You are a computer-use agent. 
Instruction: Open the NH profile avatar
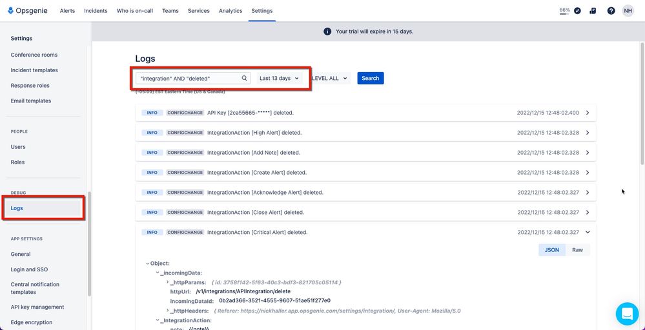click(628, 11)
